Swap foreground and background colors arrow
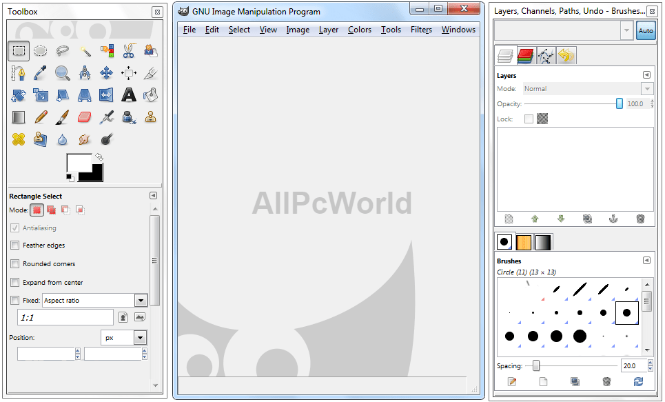 click(x=99, y=157)
